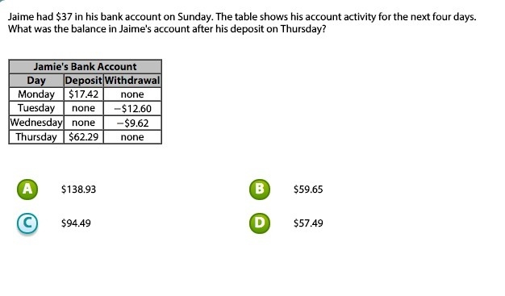Click the $62.29 deposit cell
This screenshot has width=505, height=296.
[84, 137]
